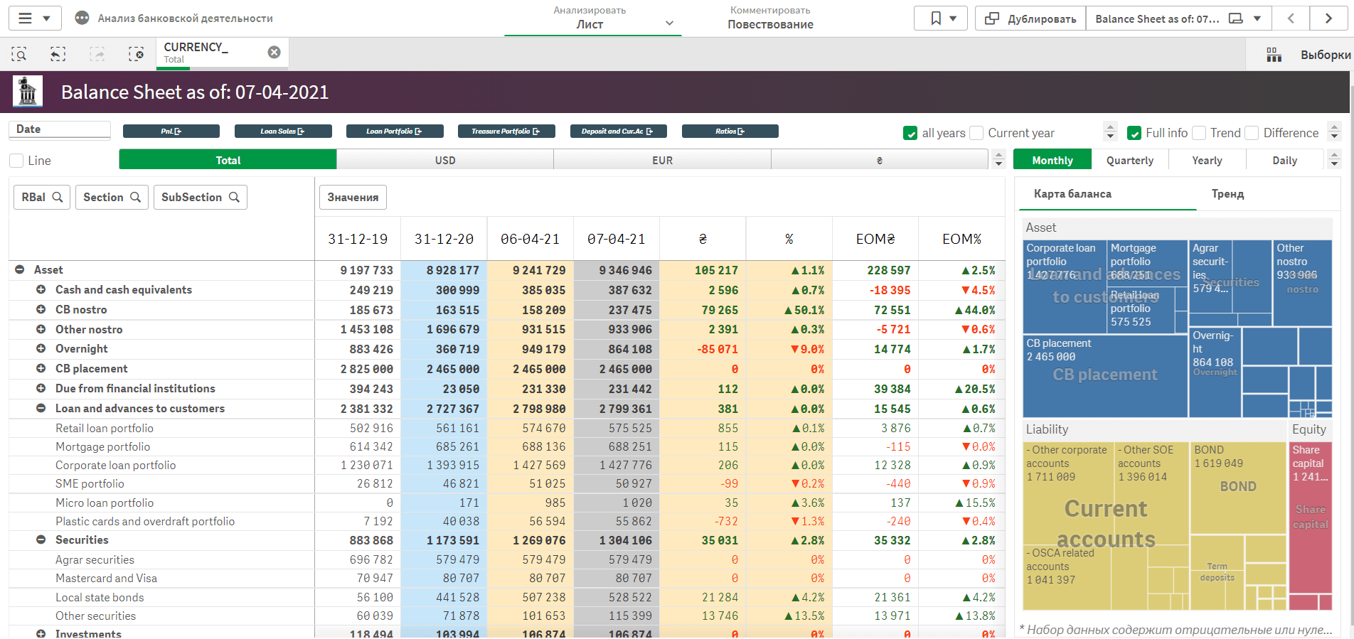Click the step back selection icon
This screenshot has height=639, width=1354.
tap(58, 54)
